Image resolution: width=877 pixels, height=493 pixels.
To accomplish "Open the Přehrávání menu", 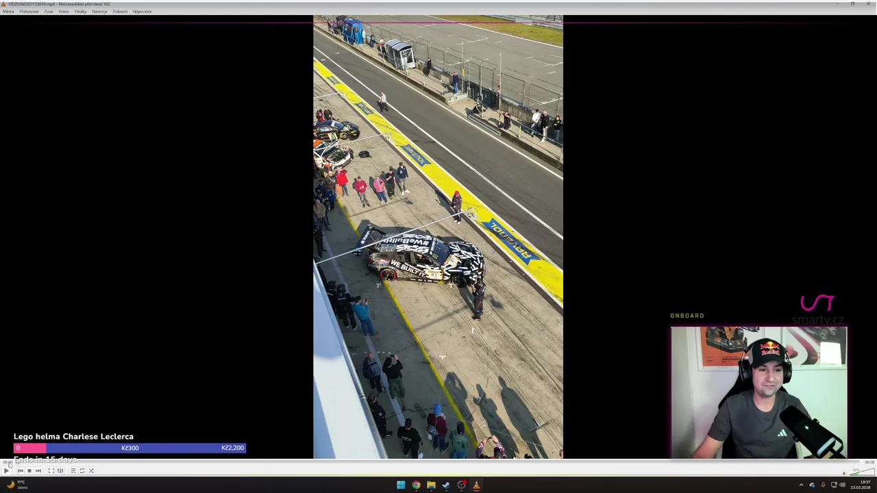I will [x=29, y=12].
